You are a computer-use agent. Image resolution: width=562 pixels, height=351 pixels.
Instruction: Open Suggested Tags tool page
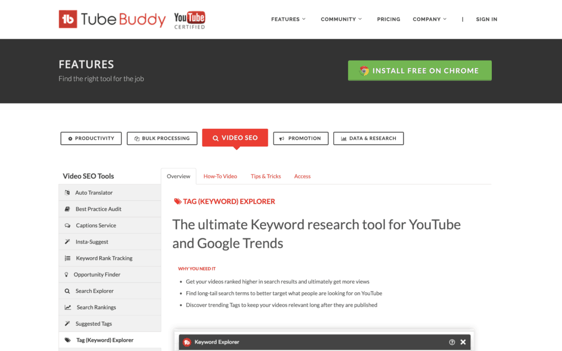[110, 324]
